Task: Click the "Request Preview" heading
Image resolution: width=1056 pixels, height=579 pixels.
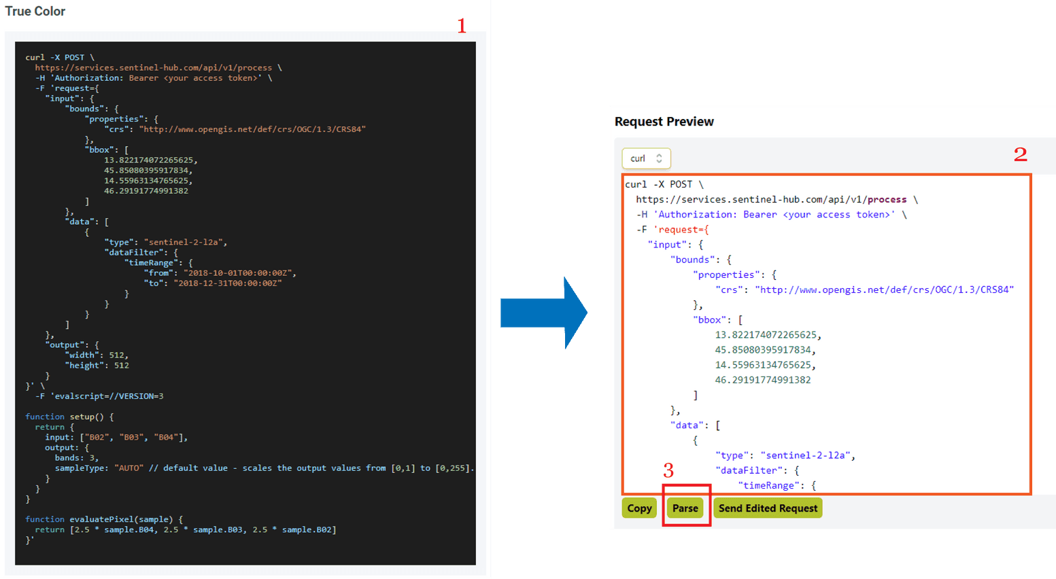Action: click(x=664, y=122)
